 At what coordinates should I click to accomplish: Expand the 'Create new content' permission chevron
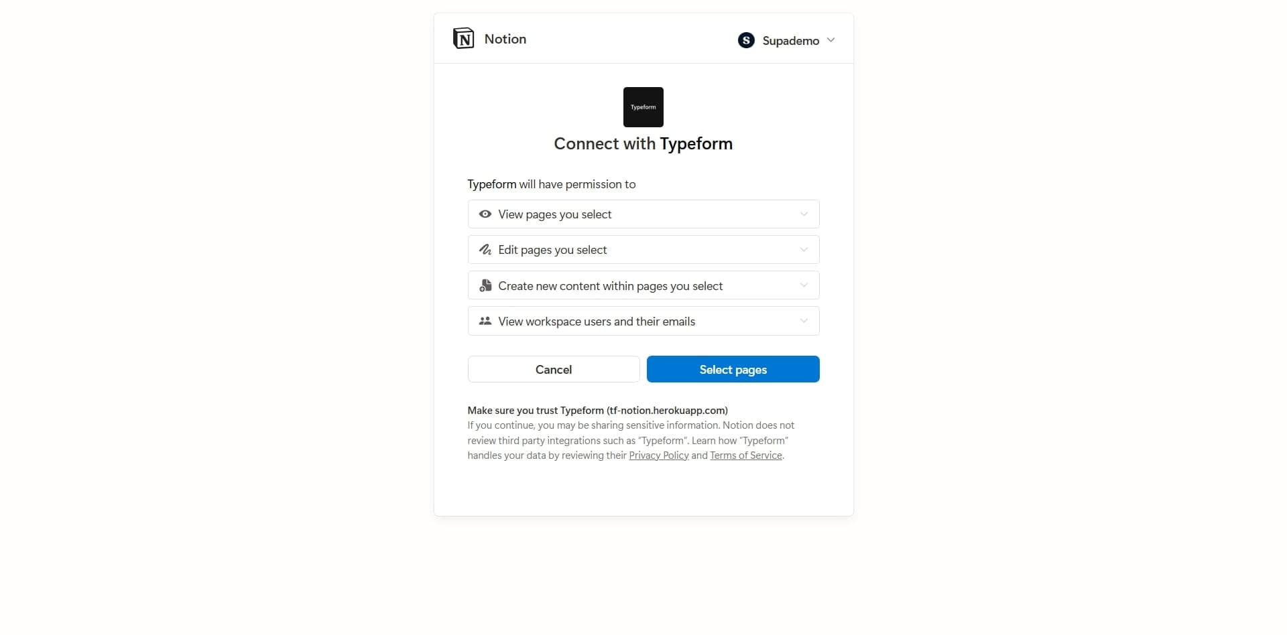pyautogui.click(x=803, y=285)
